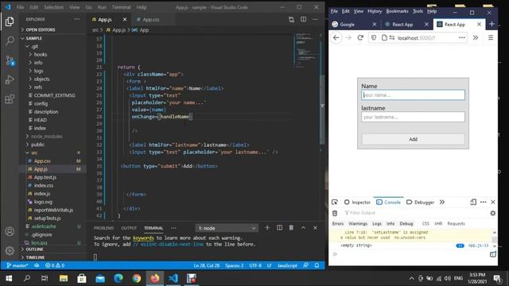Viewport: 509px width, 286px height.
Task: Open editor More Actions ellipsis
Action: click(315, 19)
